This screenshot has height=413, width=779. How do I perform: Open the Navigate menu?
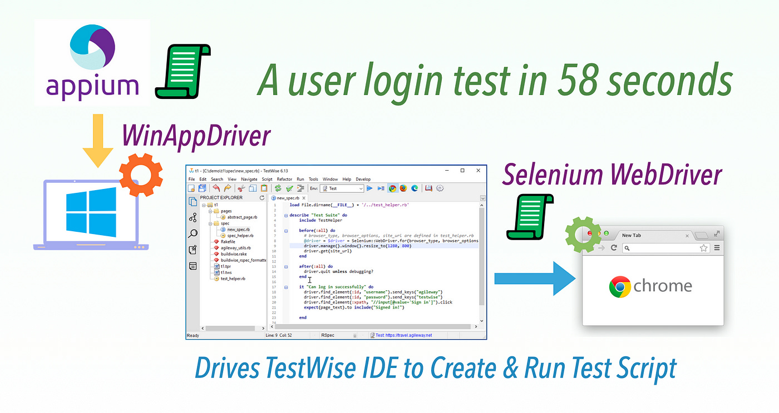pyautogui.click(x=249, y=179)
